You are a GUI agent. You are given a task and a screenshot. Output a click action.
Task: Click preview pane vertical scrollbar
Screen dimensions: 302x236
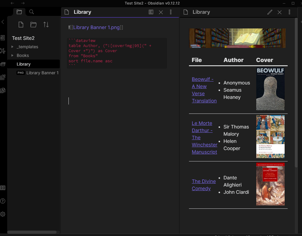[x=296, y=93]
